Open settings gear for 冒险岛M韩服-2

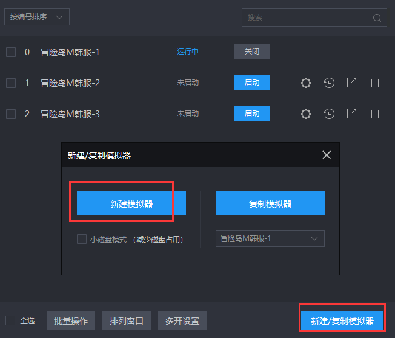point(306,83)
